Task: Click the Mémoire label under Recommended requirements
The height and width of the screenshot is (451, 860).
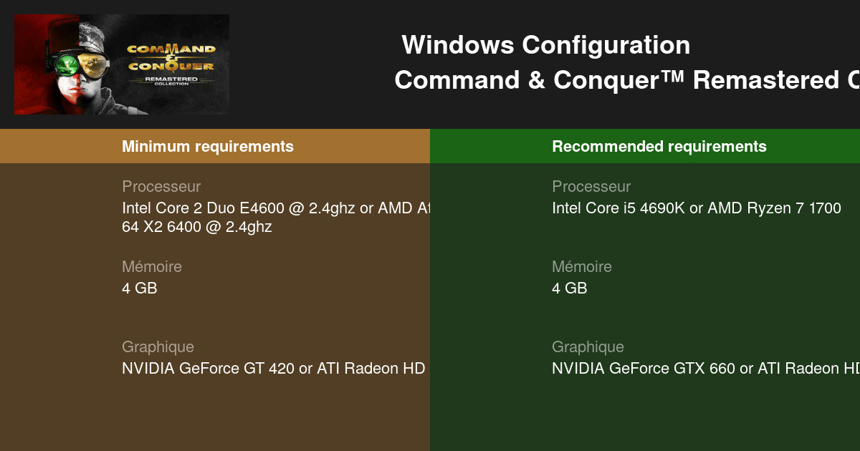Action: [582, 267]
